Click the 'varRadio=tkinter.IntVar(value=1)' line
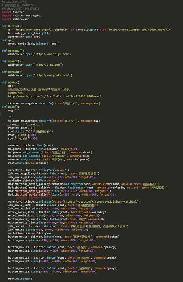 [34, 181]
